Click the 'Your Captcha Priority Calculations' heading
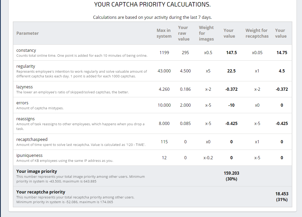 tap(152, 4)
